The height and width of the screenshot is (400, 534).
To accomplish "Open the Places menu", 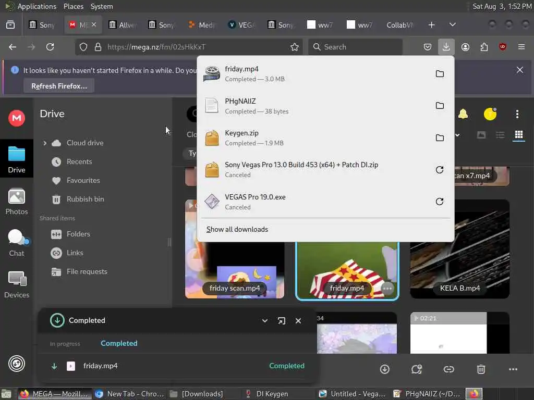I will (x=73, y=6).
